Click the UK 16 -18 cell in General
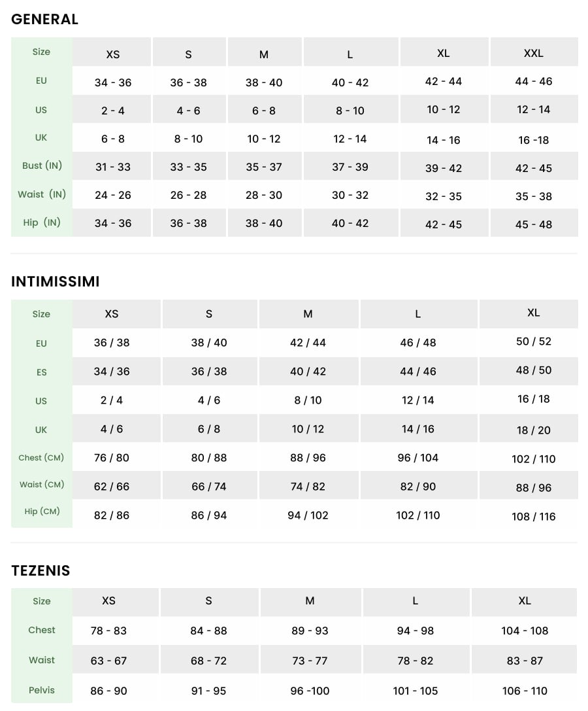Image resolution: width=588 pixels, height=711 pixels. tap(534, 140)
